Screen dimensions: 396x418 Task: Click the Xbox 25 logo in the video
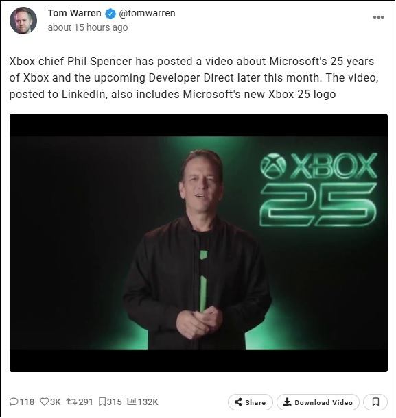pyautogui.click(x=318, y=190)
